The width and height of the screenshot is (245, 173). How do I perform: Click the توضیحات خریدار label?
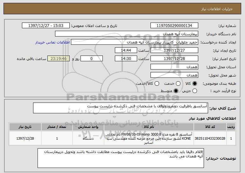coord(221,158)
